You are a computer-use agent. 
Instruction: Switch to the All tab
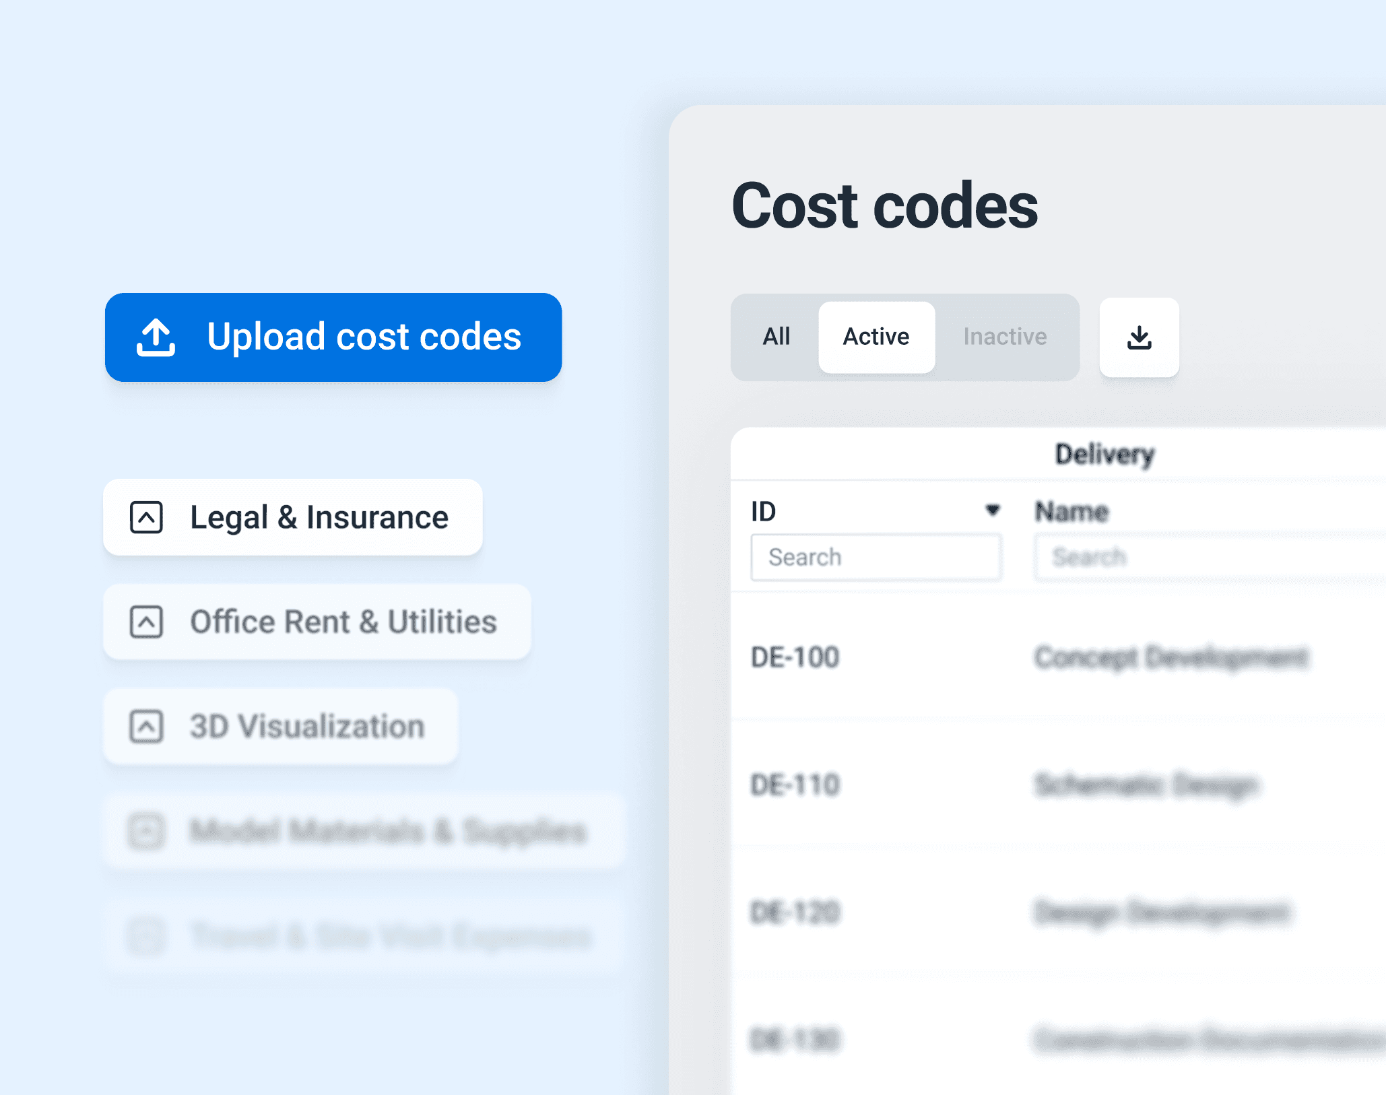776,337
